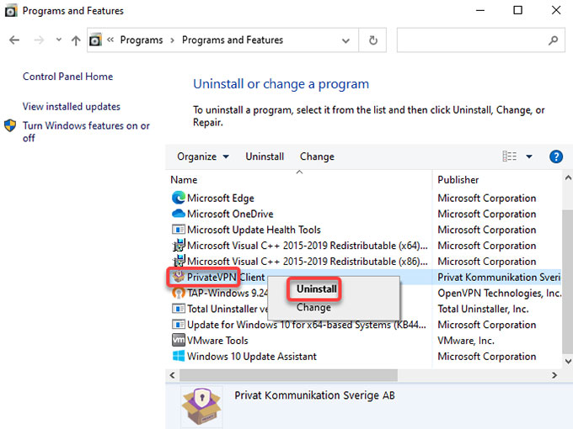Click Total Uninstaller, Inc. publisher cell
The height and width of the screenshot is (429, 573).
483,309
